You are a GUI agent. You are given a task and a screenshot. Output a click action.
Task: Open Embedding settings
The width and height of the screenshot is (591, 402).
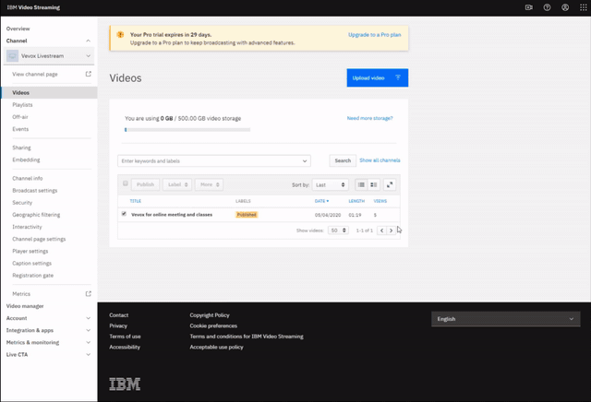point(26,160)
